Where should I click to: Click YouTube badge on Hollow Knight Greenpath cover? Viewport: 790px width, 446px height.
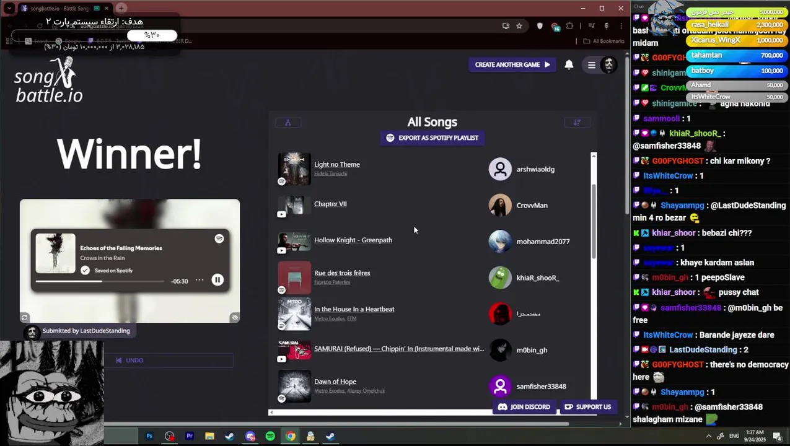(281, 250)
